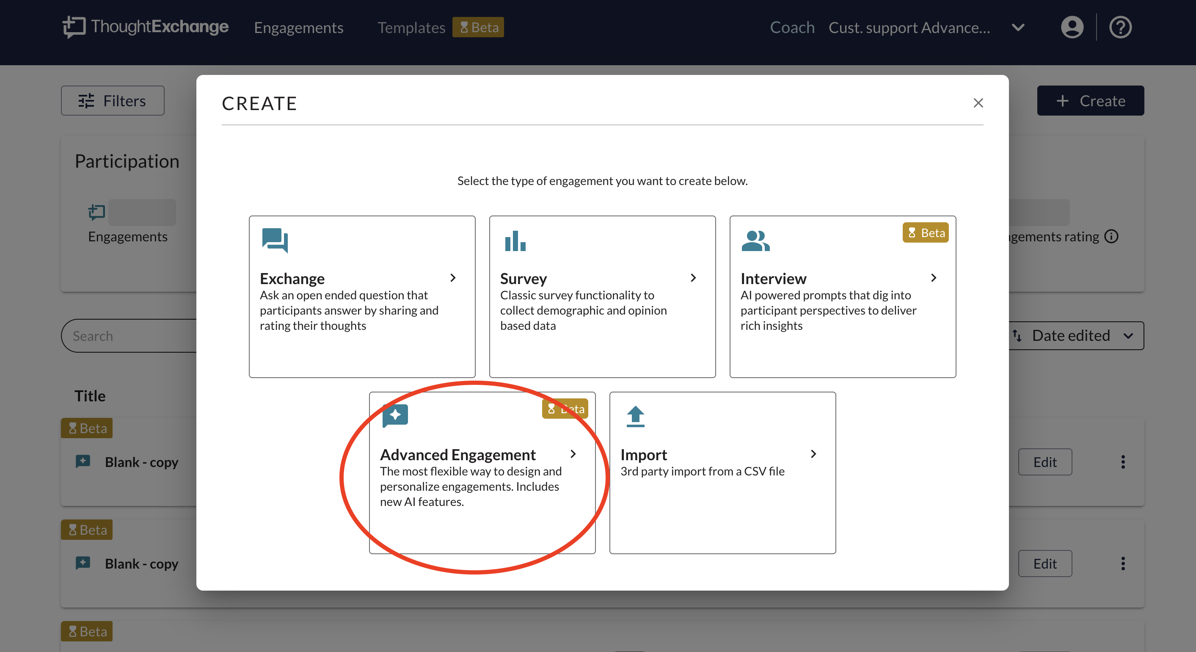This screenshot has width=1196, height=652.
Task: Click the sort arrows icon by Date edited
Action: pos(1017,335)
